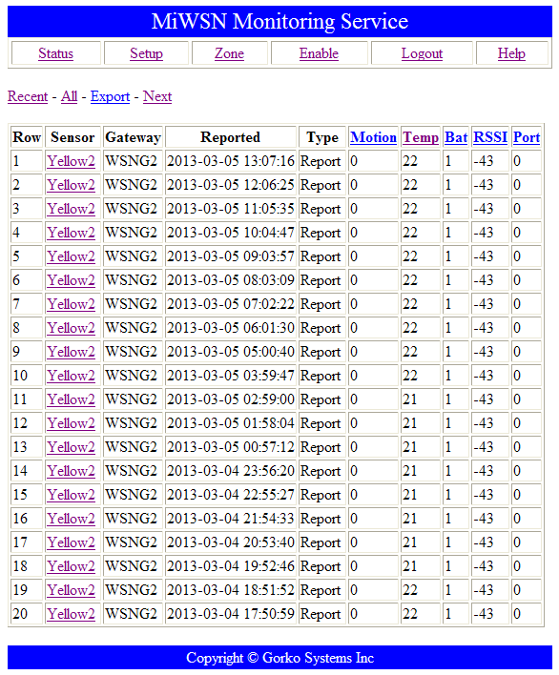Open the Help page
559x675 pixels.
[x=511, y=53]
